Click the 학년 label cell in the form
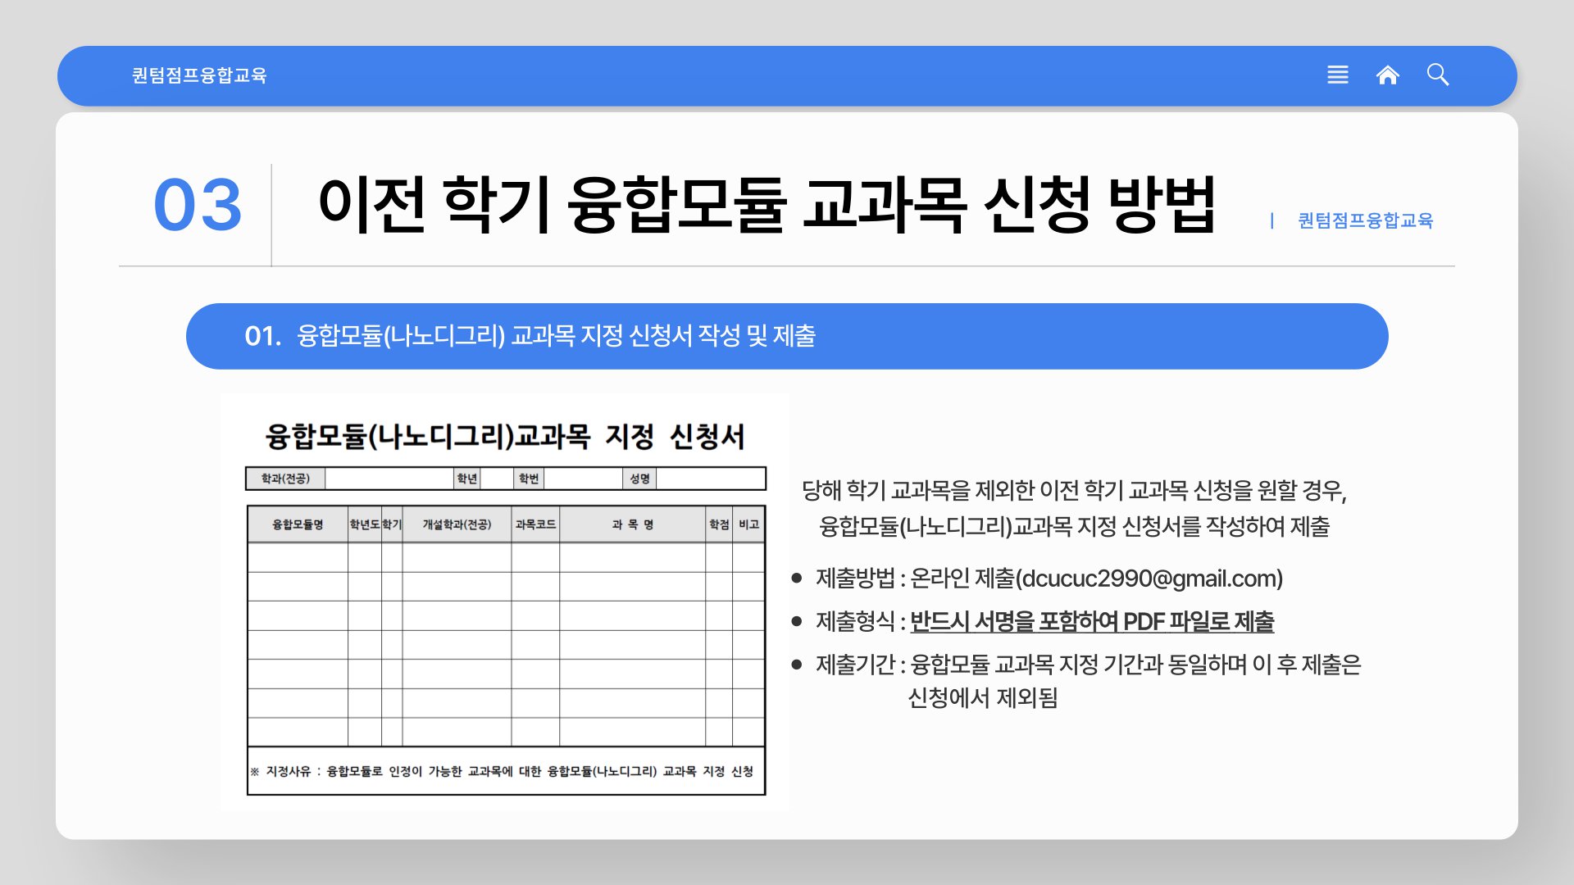 467,479
